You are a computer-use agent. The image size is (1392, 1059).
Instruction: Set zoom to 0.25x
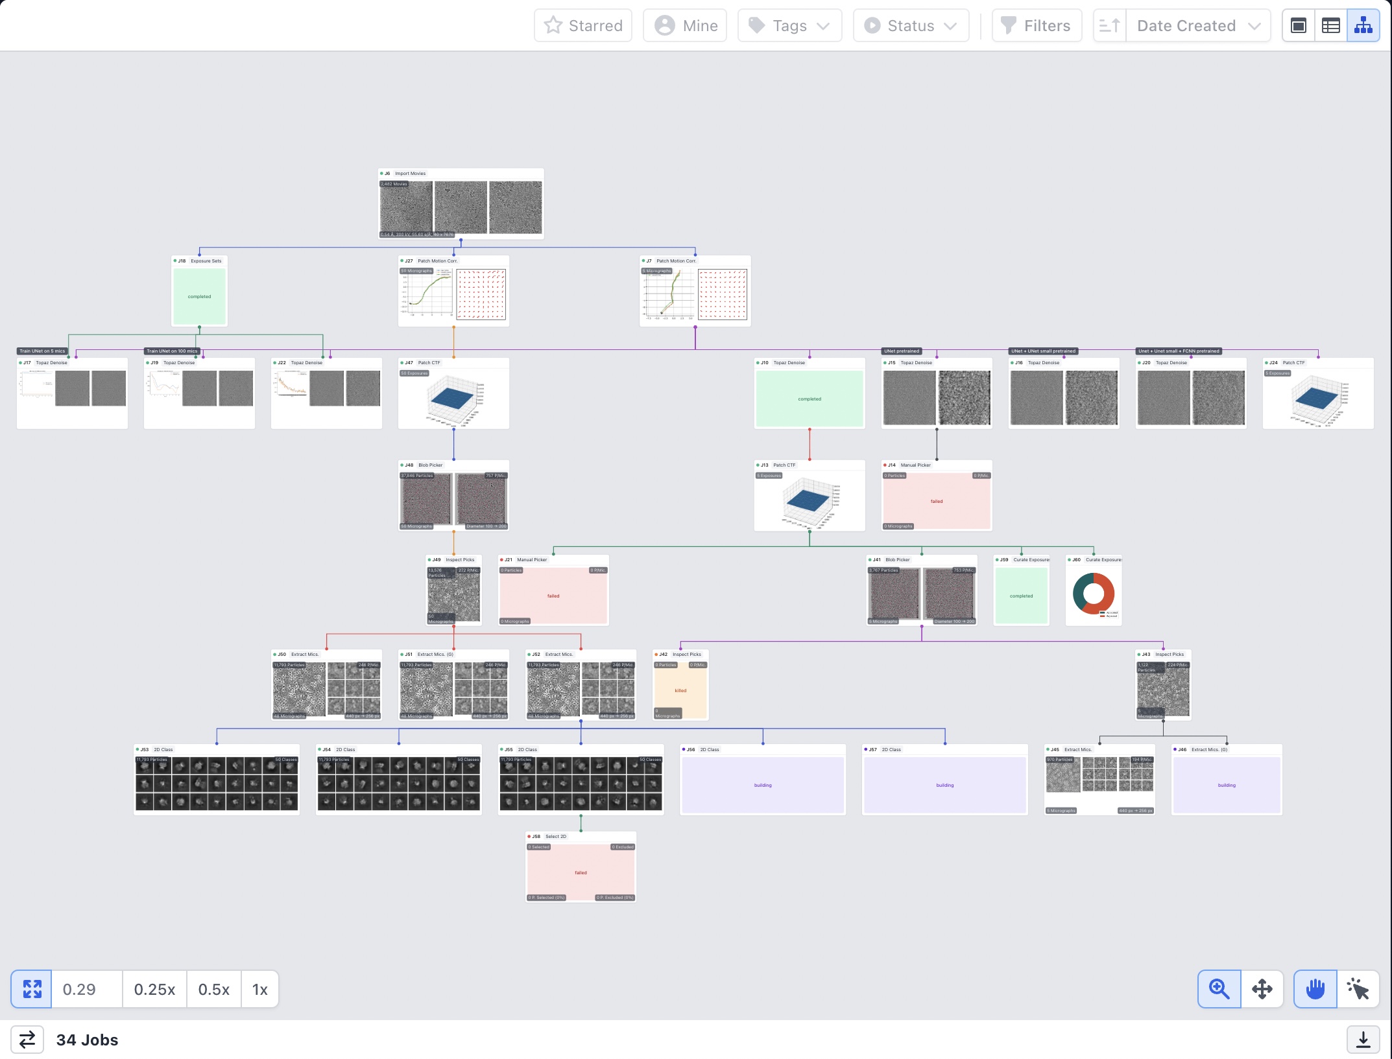[154, 989]
